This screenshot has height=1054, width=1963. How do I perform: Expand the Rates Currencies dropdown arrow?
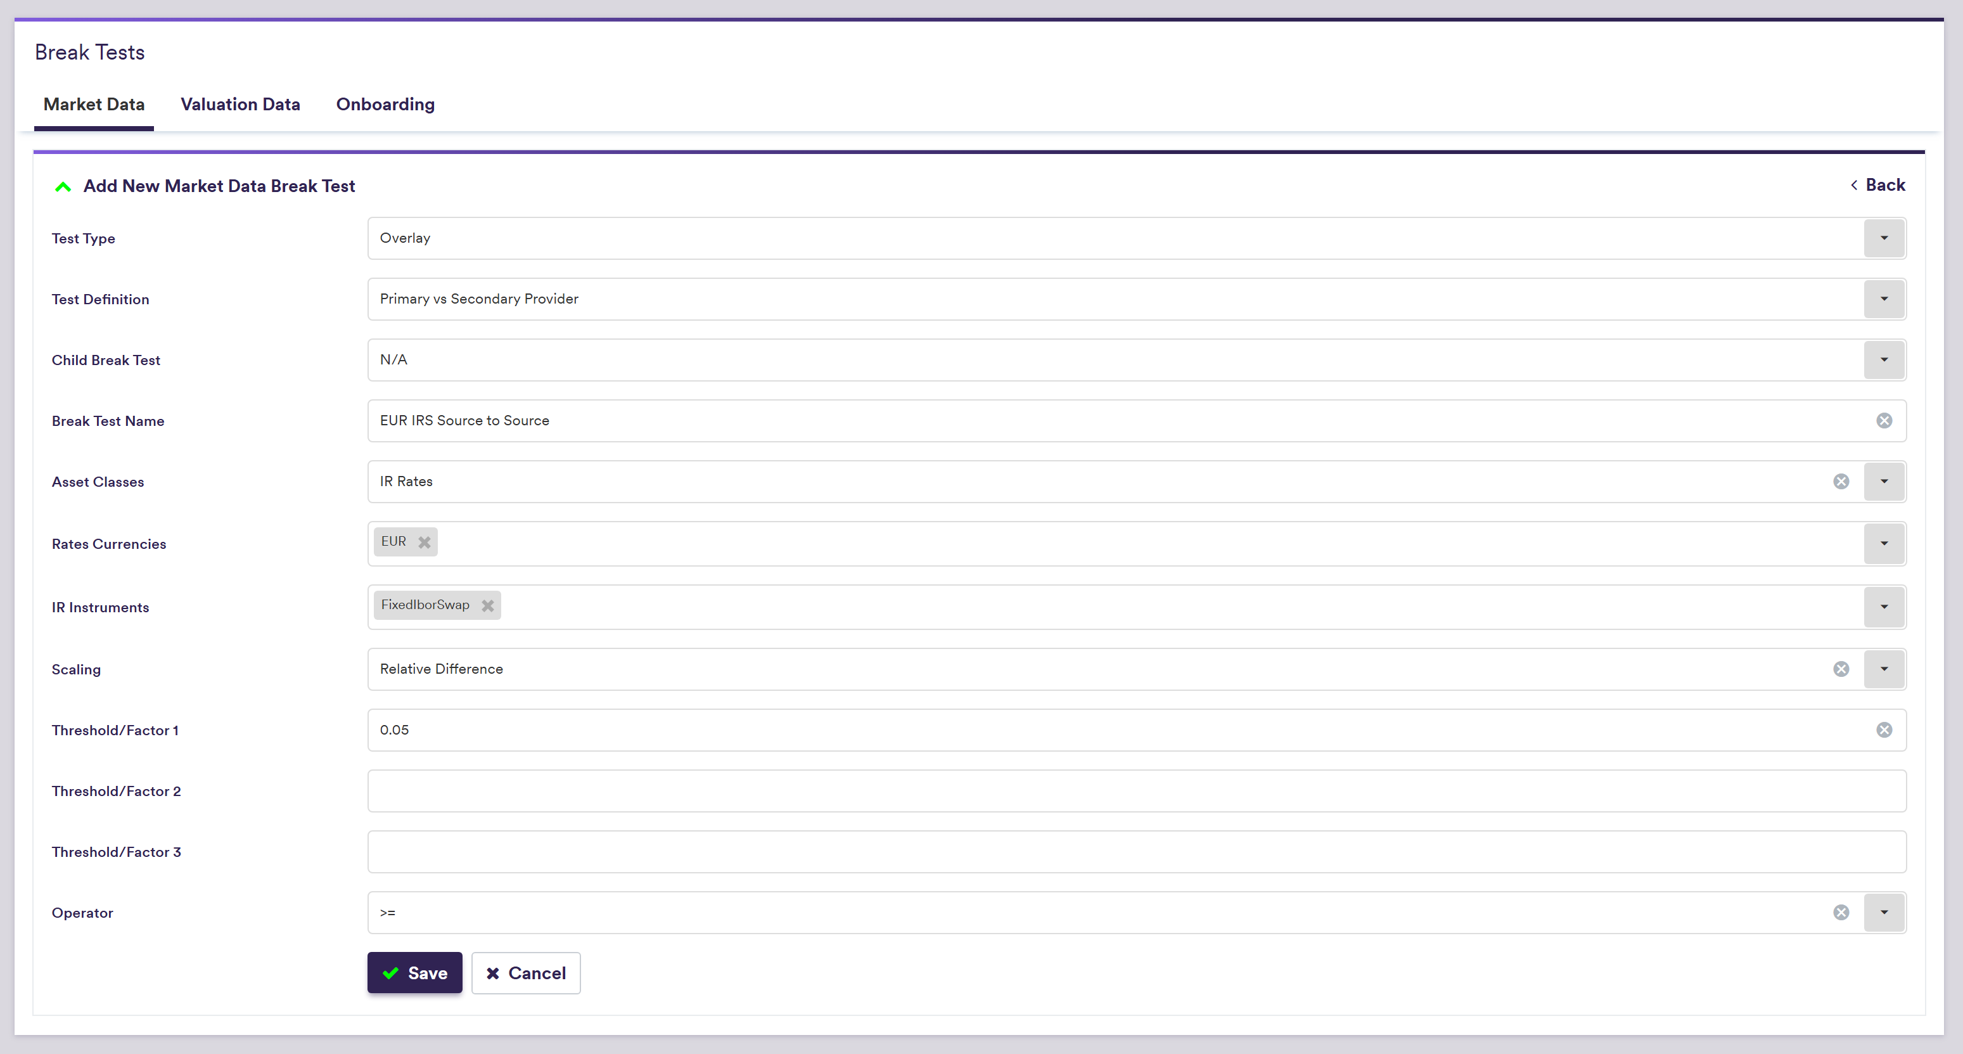(x=1884, y=544)
